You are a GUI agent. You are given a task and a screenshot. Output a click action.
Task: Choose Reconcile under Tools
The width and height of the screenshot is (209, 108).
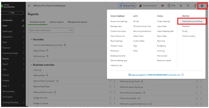click(x=161, y=41)
